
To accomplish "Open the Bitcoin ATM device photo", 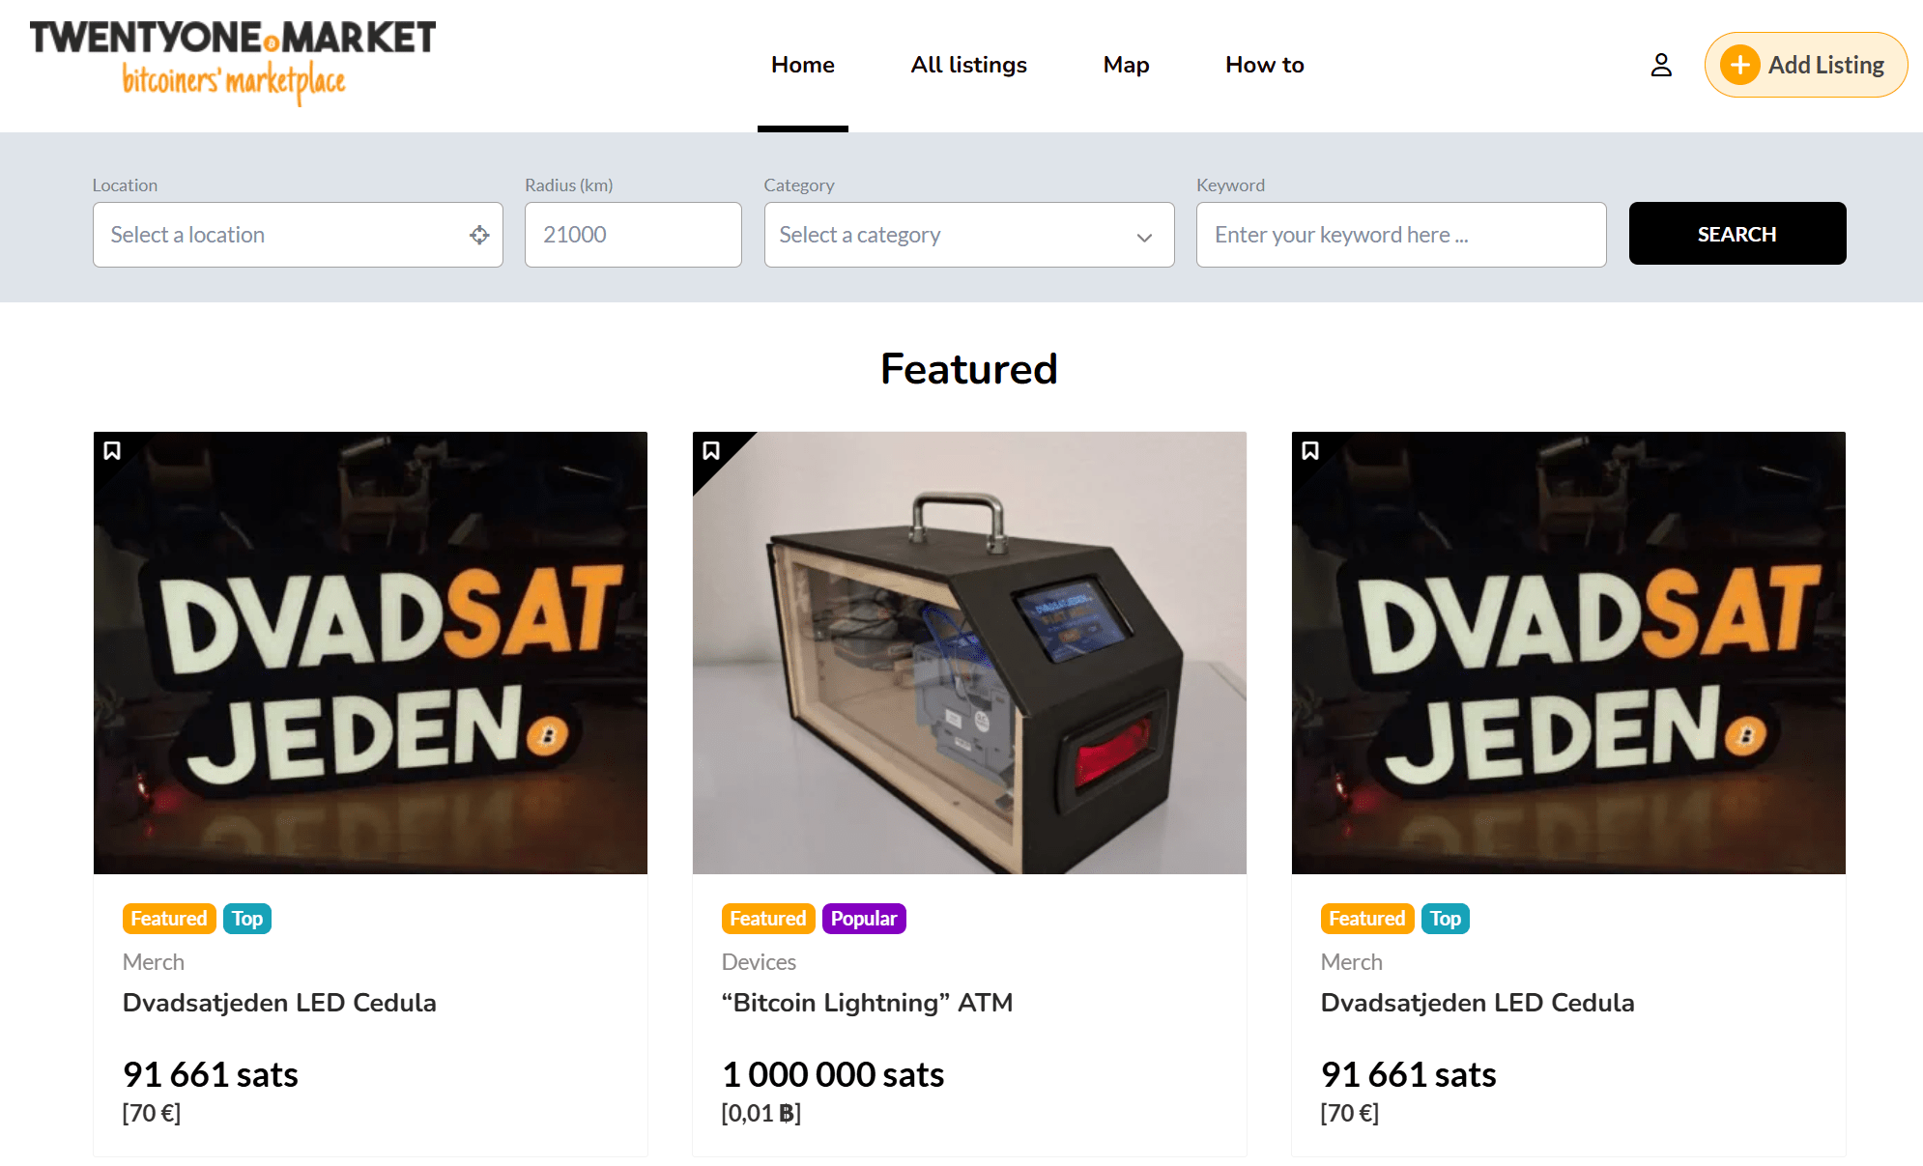I will point(969,652).
